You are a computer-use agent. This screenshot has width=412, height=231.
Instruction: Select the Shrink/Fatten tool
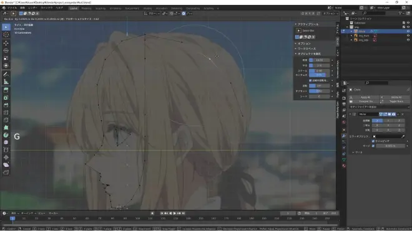6,158
